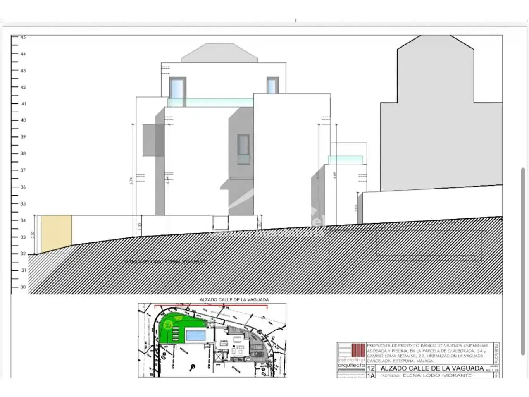Image resolution: width=529 pixels, height=397 pixels.
Task: Click elevation scale mark '30'
Action: 23,287
